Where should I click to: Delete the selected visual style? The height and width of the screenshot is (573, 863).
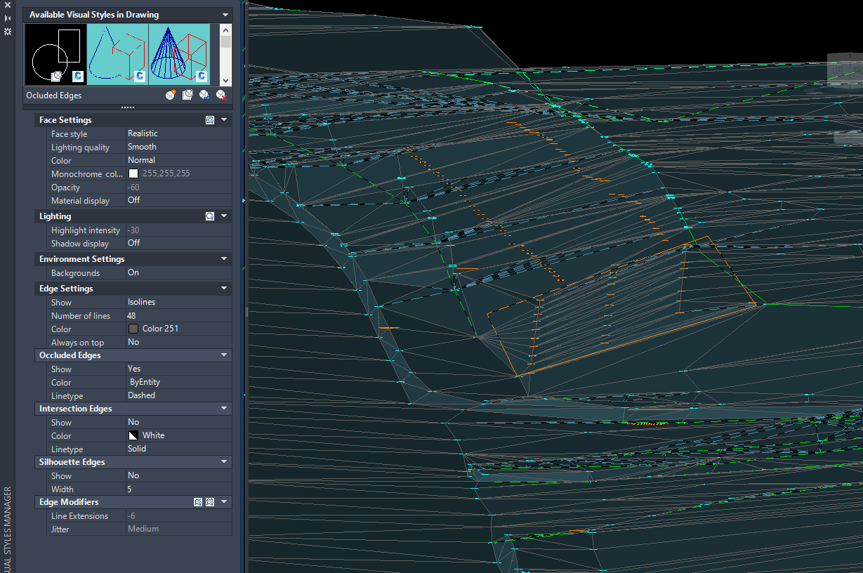click(223, 94)
